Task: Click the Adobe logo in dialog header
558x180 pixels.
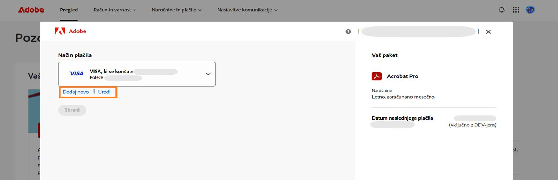Action: [70, 31]
